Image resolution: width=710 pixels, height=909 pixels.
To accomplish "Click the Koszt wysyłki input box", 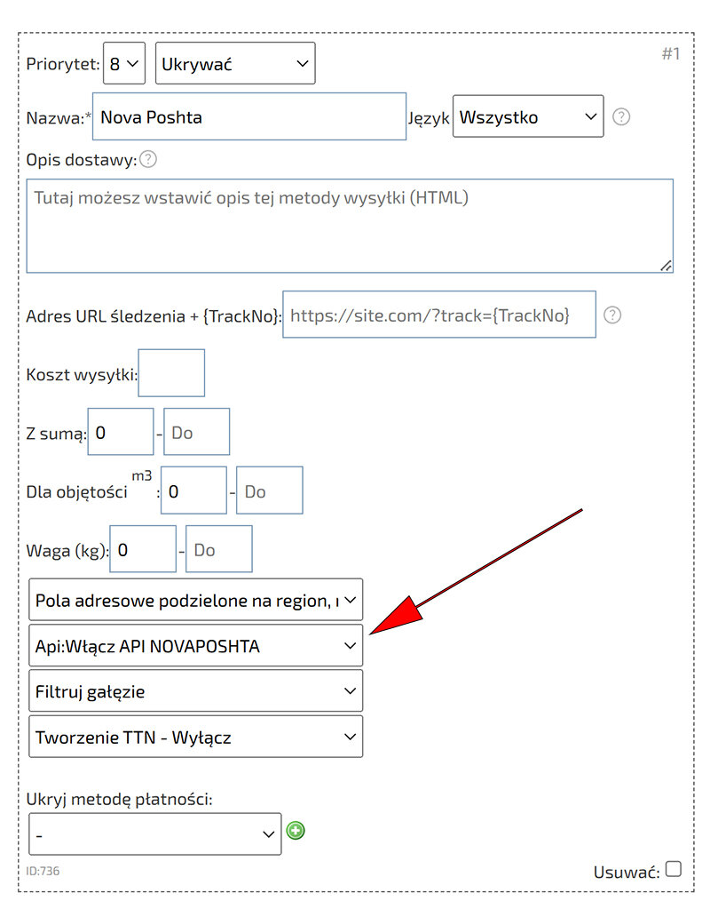I will point(171,373).
